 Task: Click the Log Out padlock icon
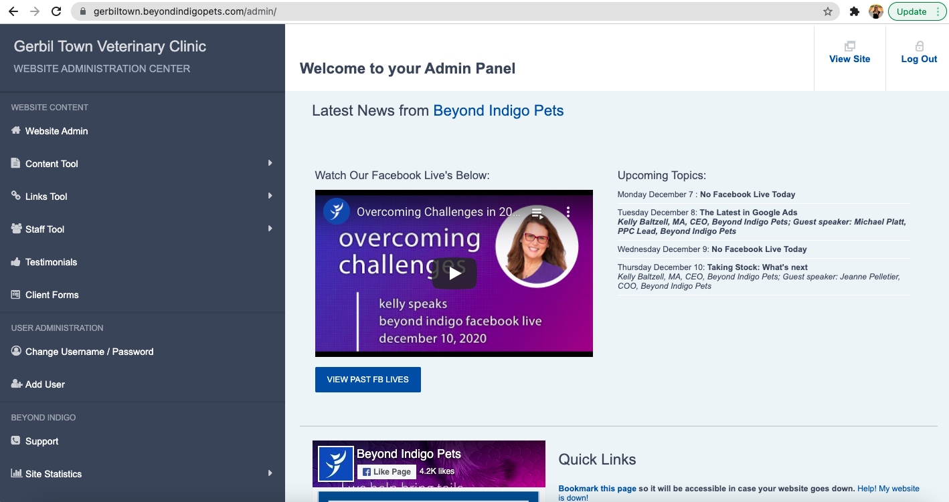920,46
